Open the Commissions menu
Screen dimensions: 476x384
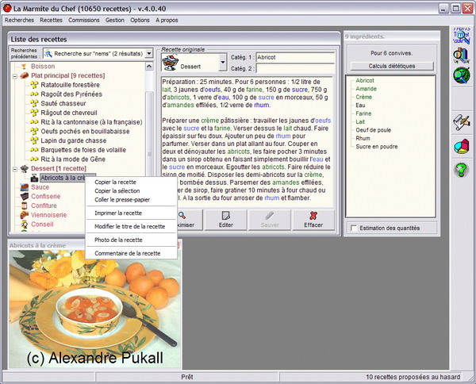(84, 20)
